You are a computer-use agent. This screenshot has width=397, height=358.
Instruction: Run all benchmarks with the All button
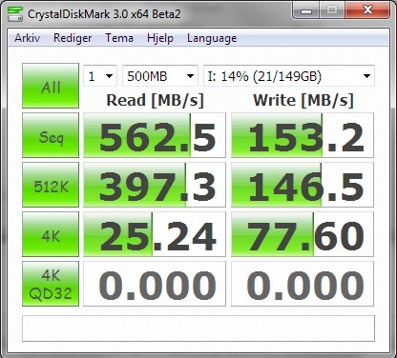coord(51,86)
